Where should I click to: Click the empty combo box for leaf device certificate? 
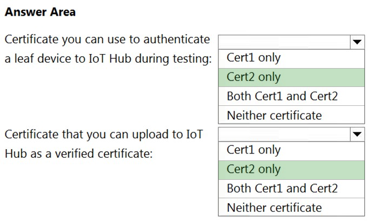[x=285, y=42]
